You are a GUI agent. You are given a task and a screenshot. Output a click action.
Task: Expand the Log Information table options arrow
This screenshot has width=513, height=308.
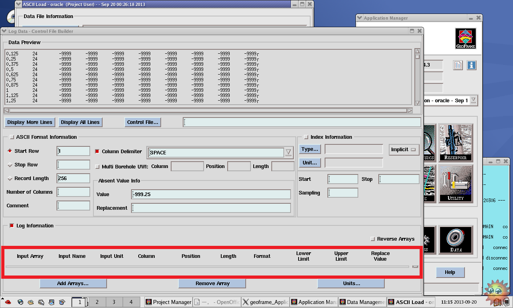pos(415,266)
